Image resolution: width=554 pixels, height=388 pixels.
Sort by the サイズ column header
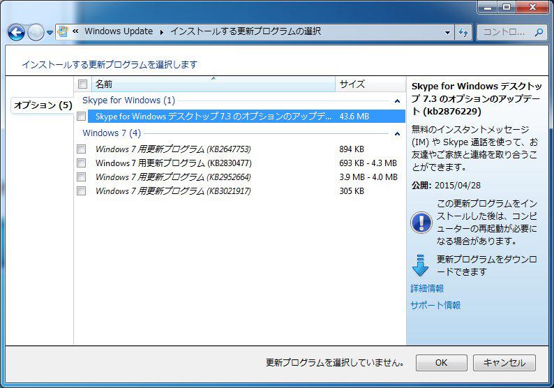click(370, 84)
